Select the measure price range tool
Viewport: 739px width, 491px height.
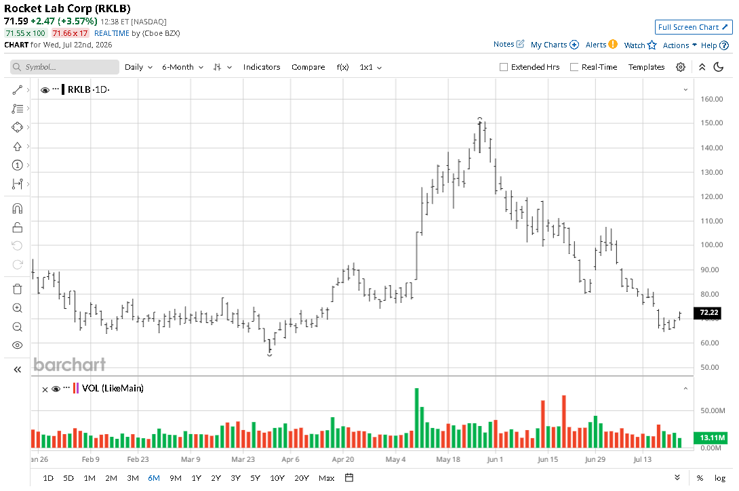17,184
